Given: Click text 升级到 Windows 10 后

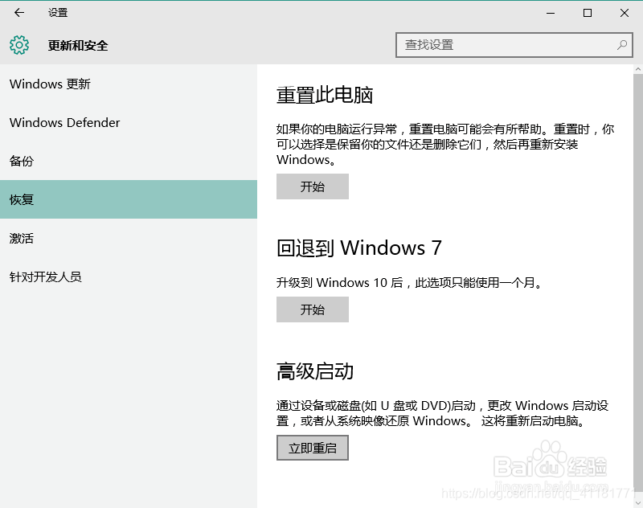Looking at the screenshot, I should pyautogui.click(x=340, y=282).
